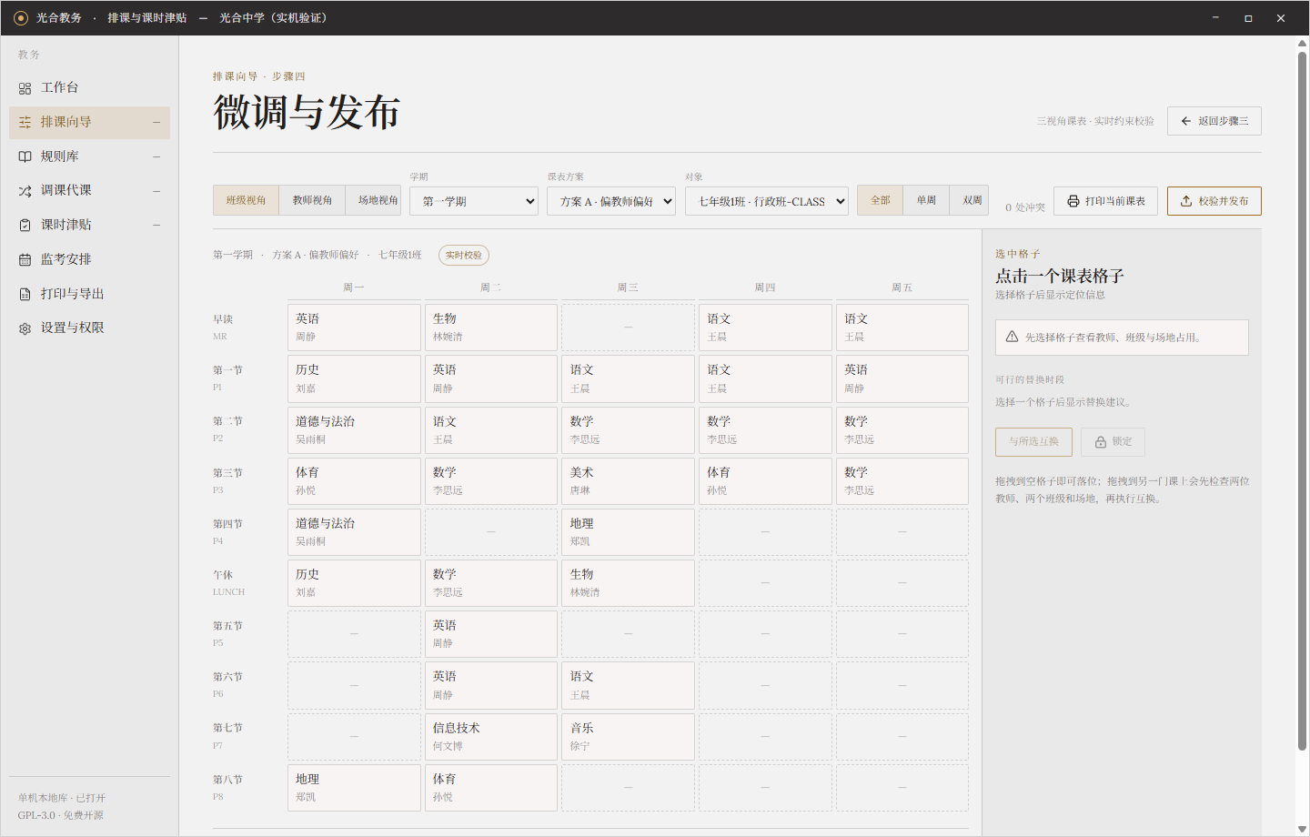Switch the week filter to 单周

click(x=926, y=200)
